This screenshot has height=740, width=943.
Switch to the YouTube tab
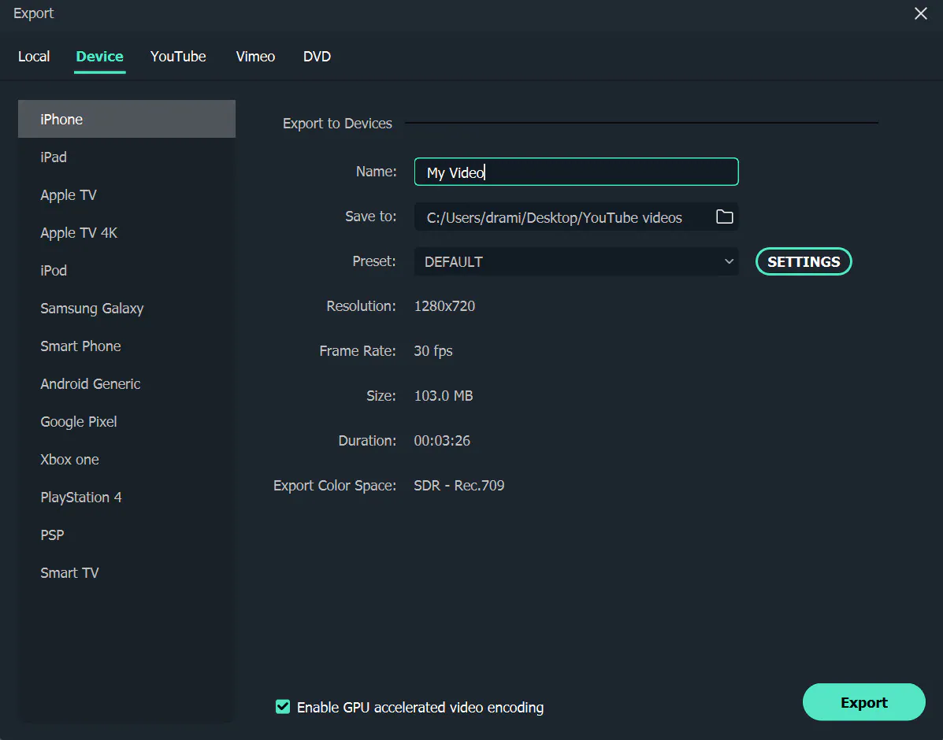tap(178, 57)
